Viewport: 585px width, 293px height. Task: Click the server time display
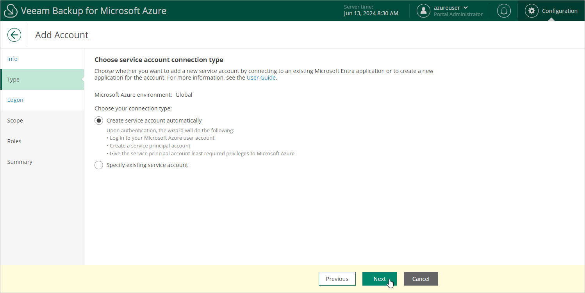tap(371, 11)
